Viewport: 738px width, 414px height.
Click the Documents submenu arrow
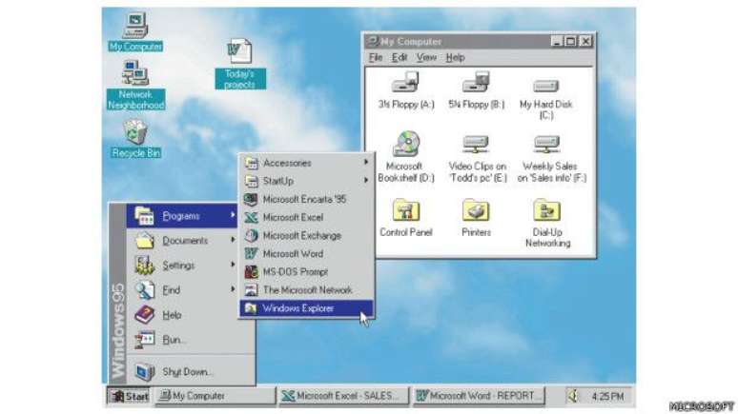pyautogui.click(x=233, y=240)
